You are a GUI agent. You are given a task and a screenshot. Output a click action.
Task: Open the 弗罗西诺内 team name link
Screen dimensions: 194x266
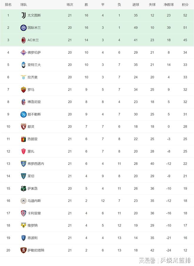pos(36,164)
